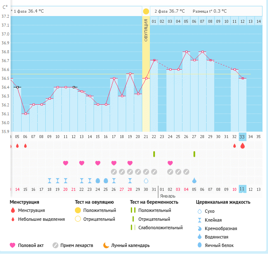Select the watery fluid drop on January 05

point(194,181)
